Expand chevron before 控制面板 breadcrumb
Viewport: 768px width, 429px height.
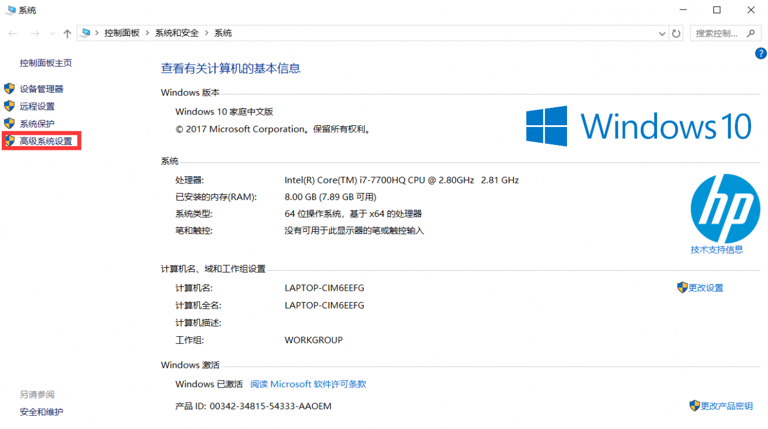coord(97,33)
